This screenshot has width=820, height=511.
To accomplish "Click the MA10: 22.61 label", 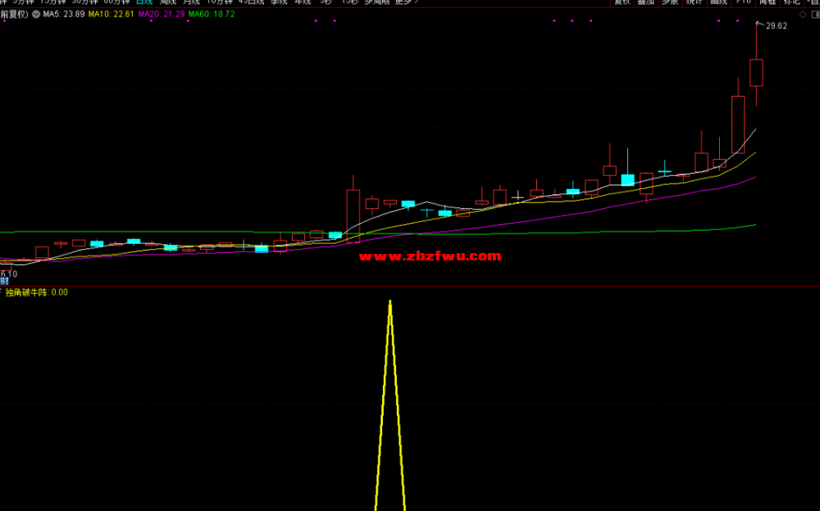I will click(x=111, y=14).
